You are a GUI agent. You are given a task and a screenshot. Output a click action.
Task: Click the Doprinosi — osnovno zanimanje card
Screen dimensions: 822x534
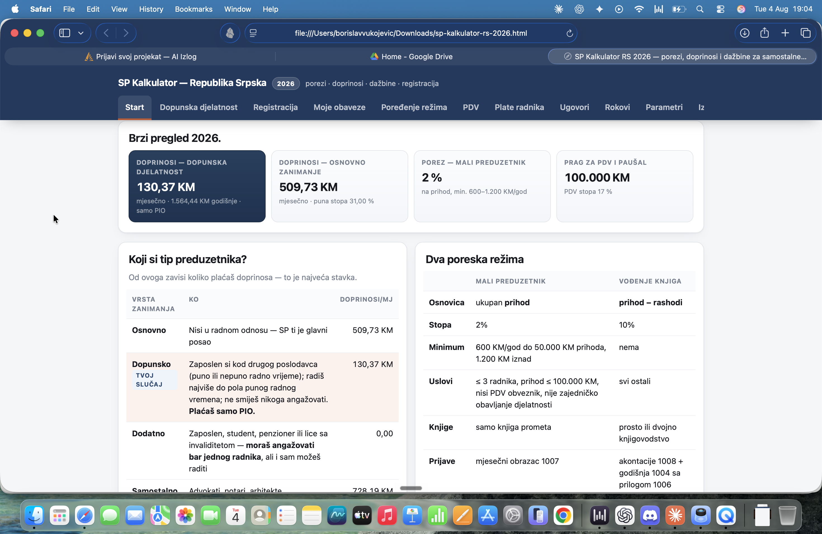click(339, 186)
